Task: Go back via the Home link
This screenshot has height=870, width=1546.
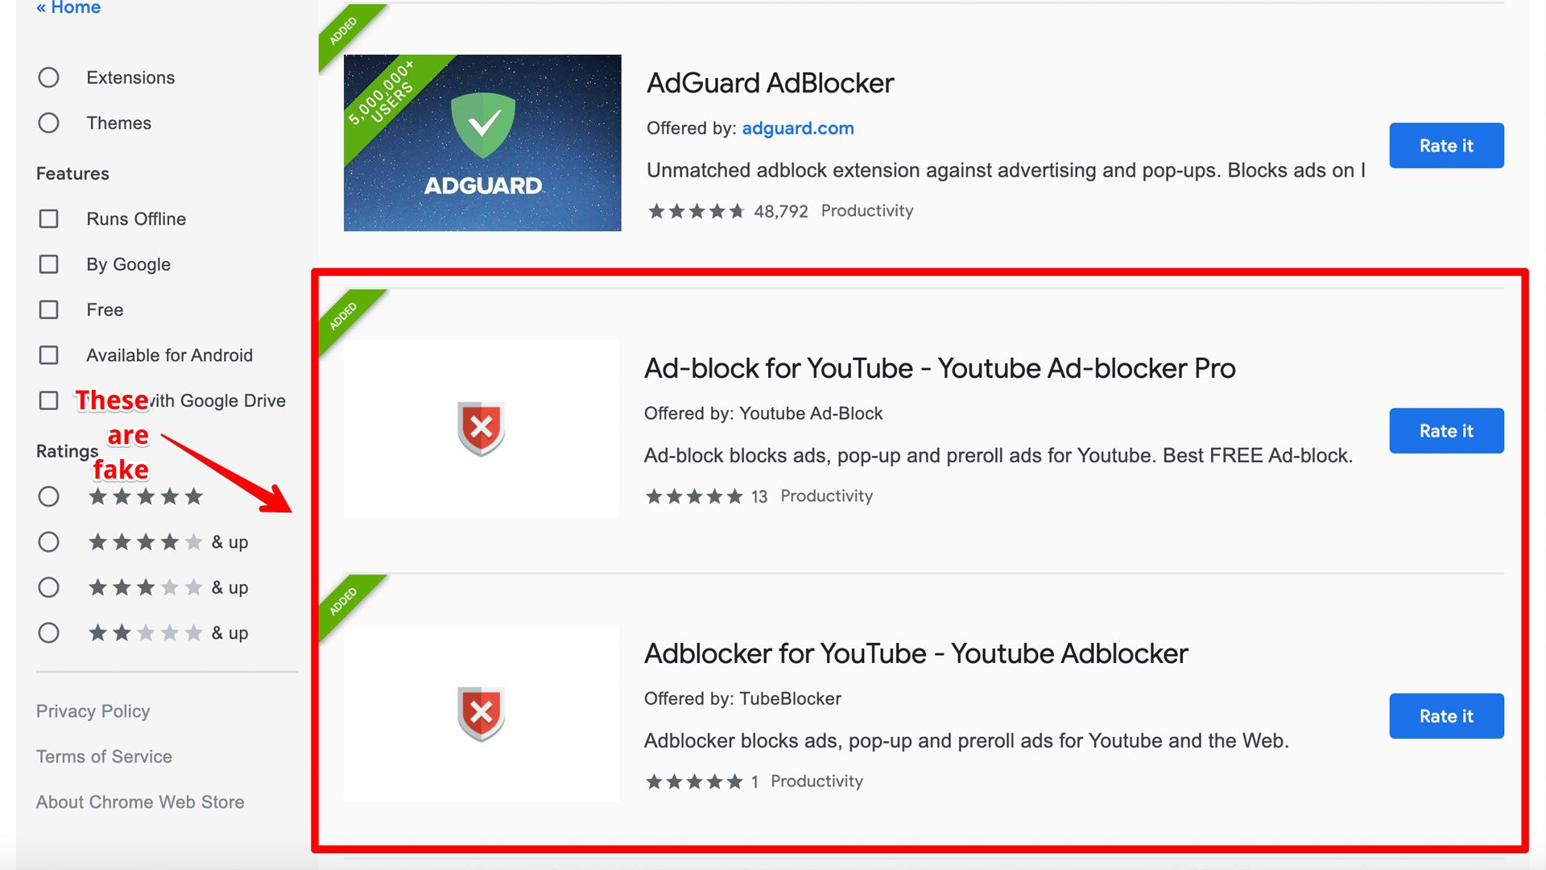Action: (68, 8)
